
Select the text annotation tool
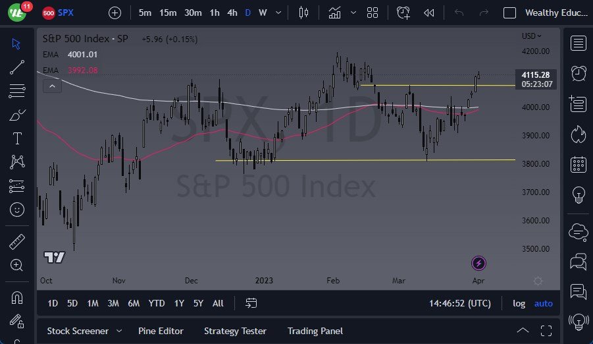pos(17,138)
